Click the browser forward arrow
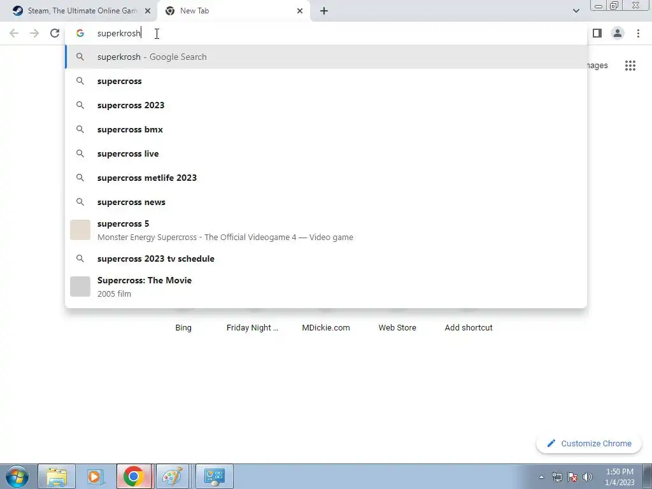 pos(34,33)
